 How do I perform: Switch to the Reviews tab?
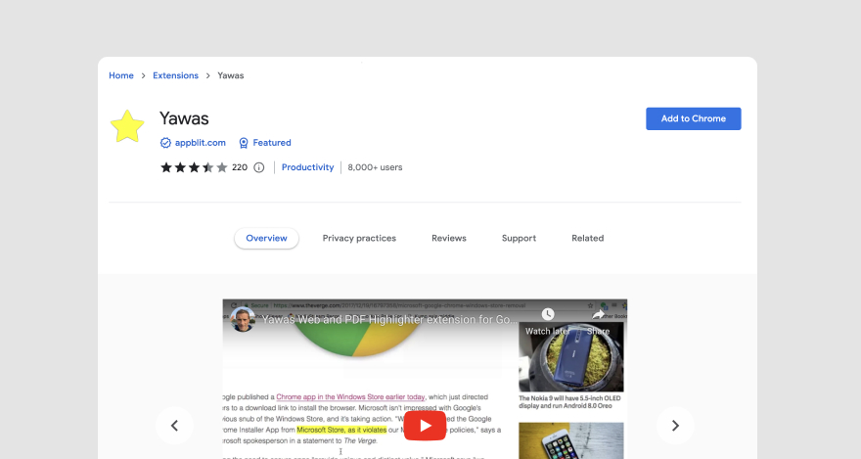449,238
